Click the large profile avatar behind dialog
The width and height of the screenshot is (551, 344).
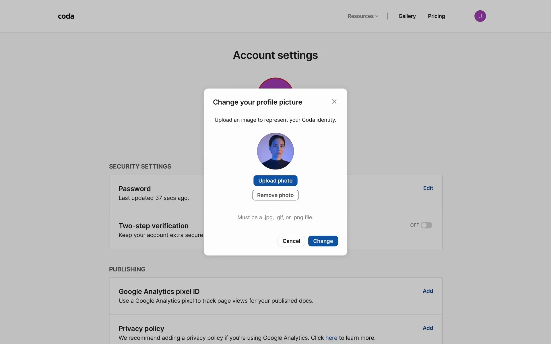click(x=275, y=83)
